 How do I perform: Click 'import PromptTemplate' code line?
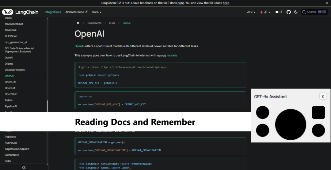pyautogui.click(x=115, y=164)
